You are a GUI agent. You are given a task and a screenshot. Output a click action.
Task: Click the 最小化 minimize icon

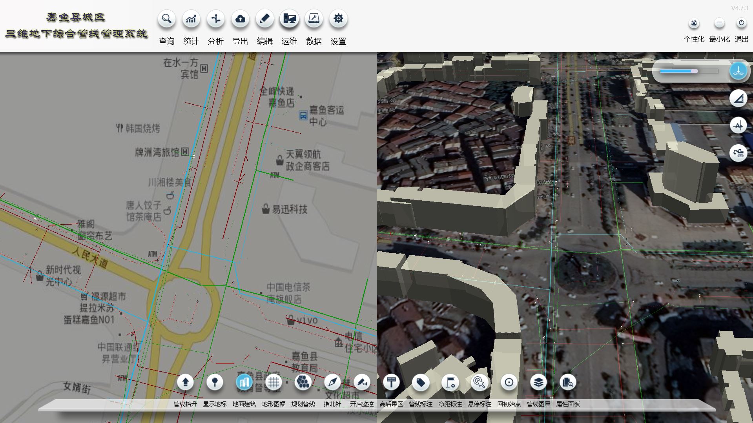[719, 23]
